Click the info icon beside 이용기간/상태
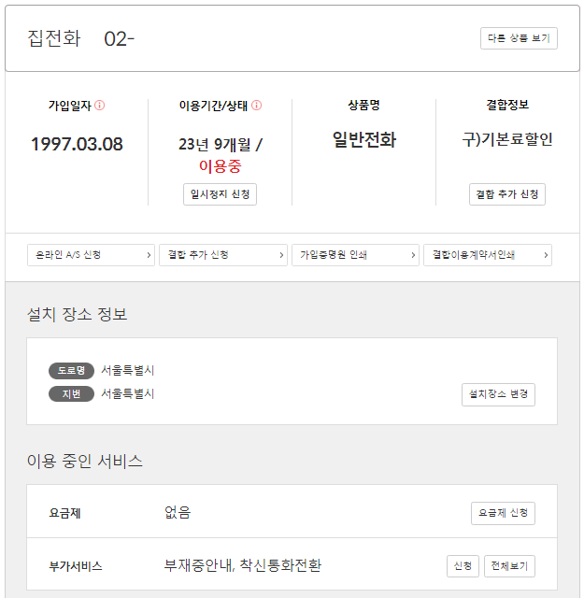 [256, 106]
